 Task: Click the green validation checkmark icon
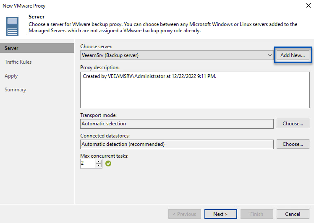pyautogui.click(x=108, y=163)
